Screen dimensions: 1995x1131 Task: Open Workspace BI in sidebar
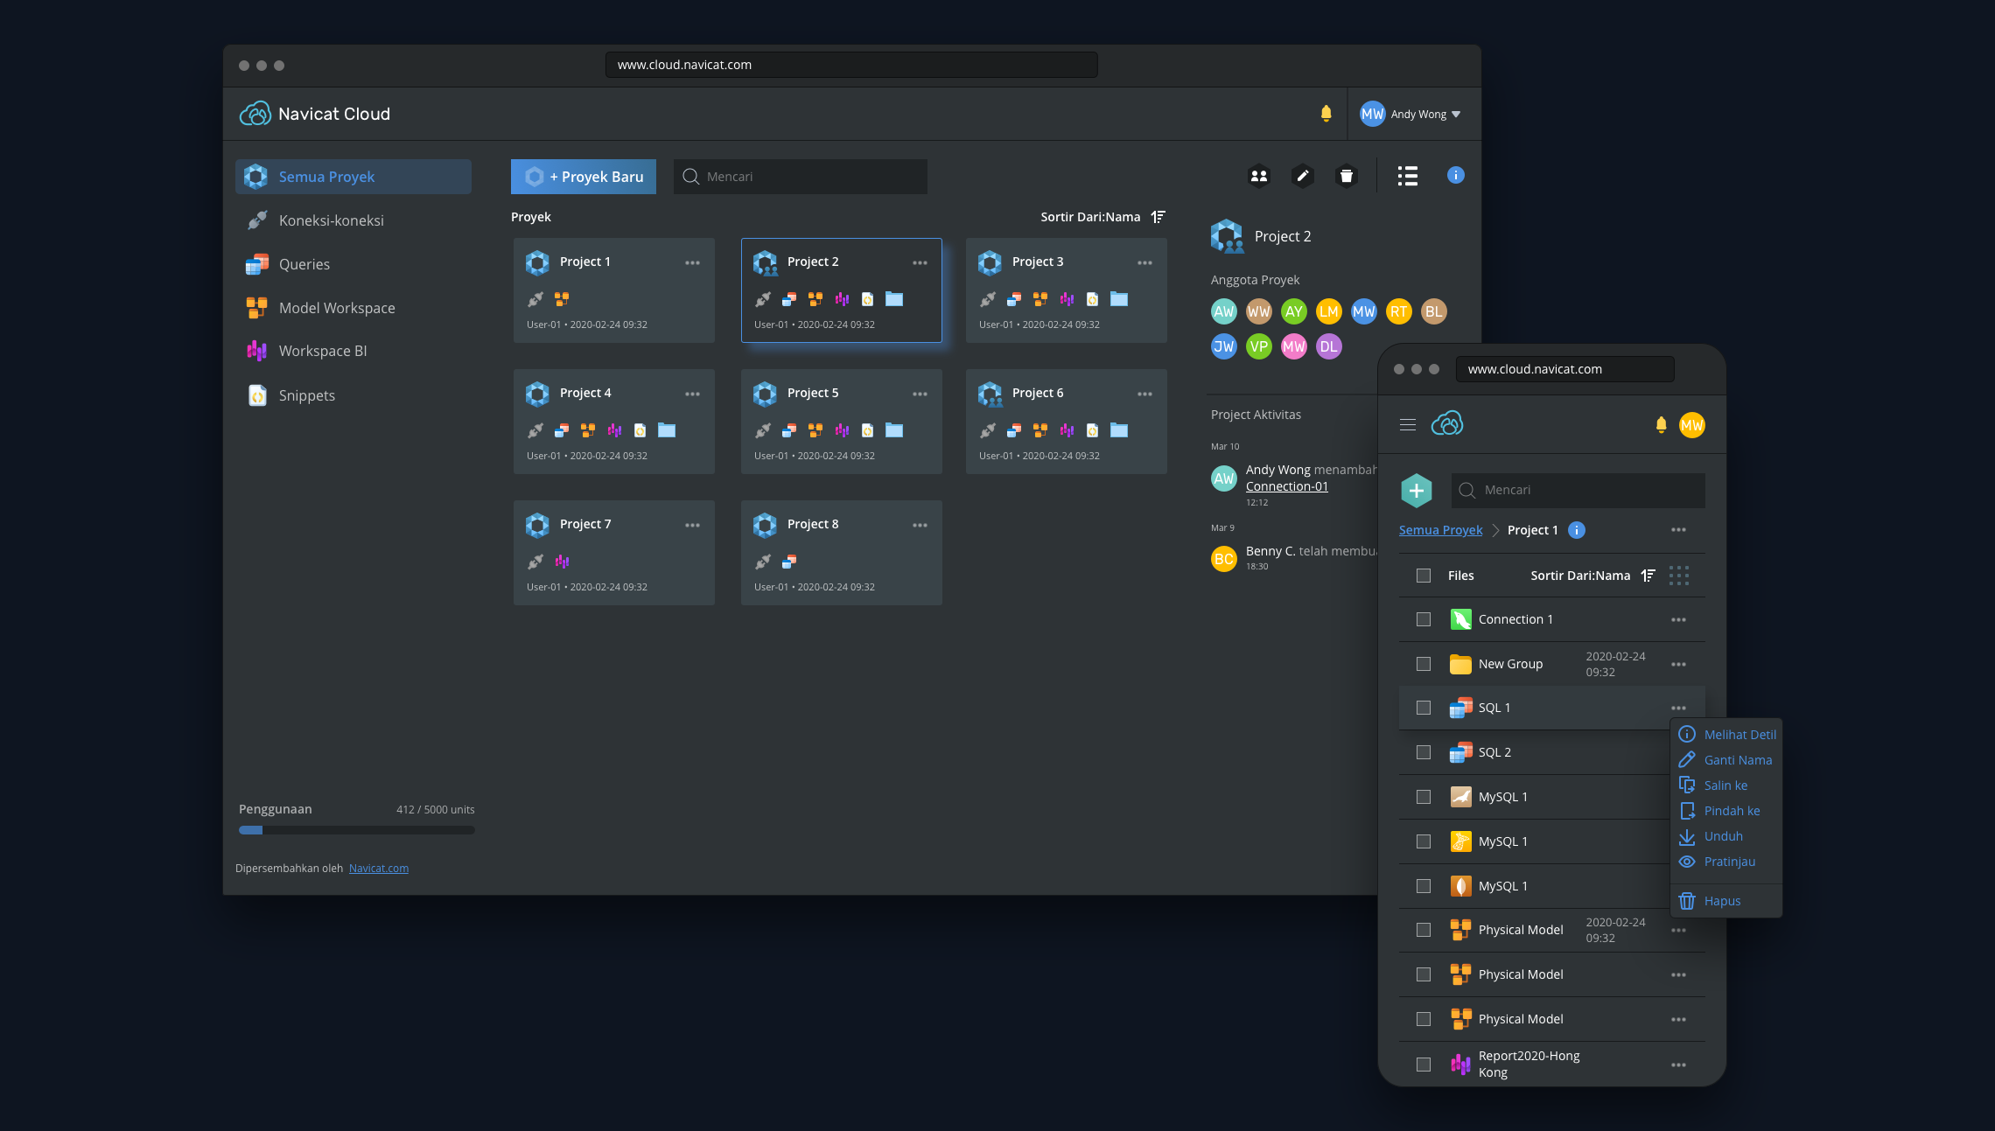(353, 351)
